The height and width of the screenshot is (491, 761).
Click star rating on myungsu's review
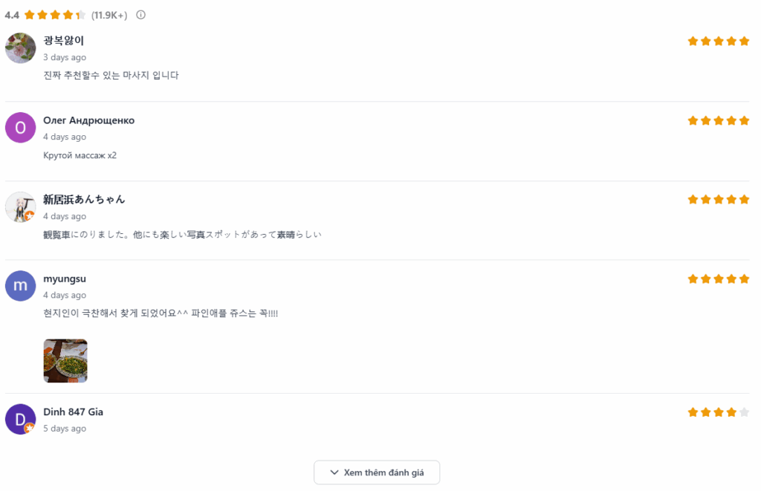(x=718, y=279)
